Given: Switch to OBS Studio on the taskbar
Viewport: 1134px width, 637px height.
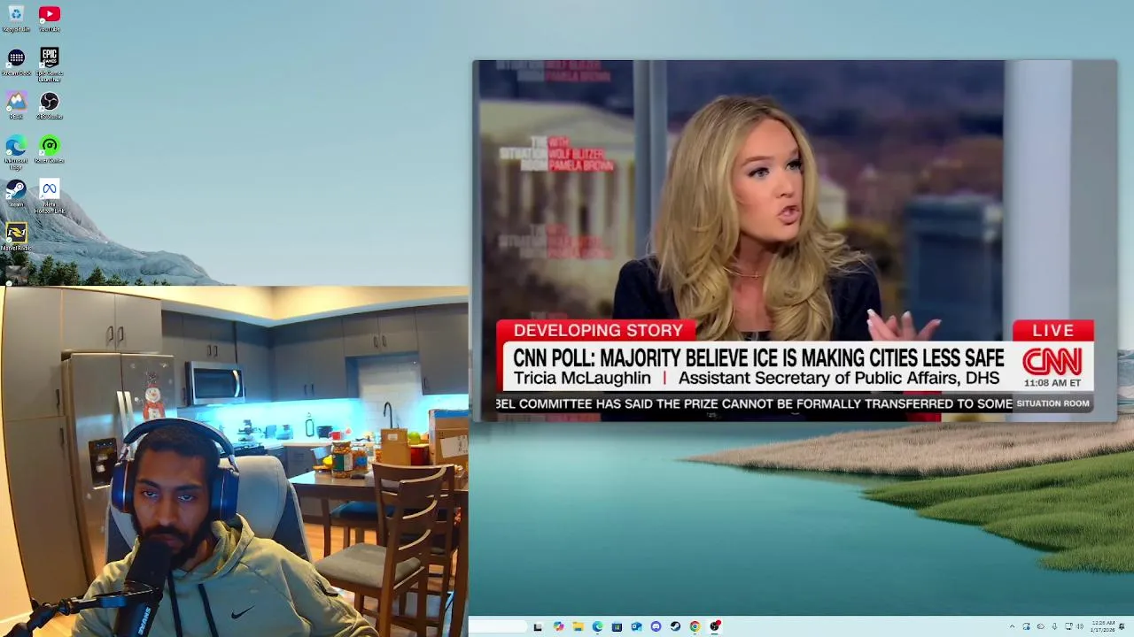Looking at the screenshot, I should (x=715, y=626).
